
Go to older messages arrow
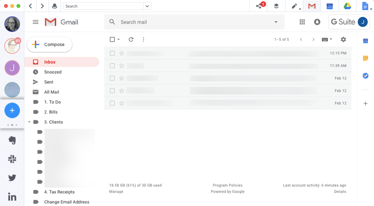313,39
